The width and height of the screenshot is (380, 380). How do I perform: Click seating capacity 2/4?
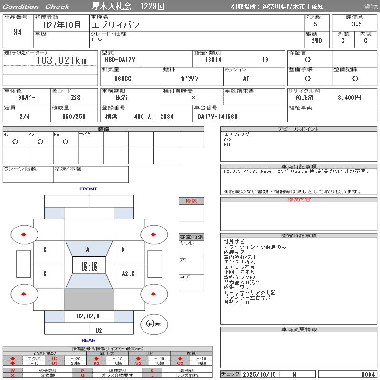(25, 117)
